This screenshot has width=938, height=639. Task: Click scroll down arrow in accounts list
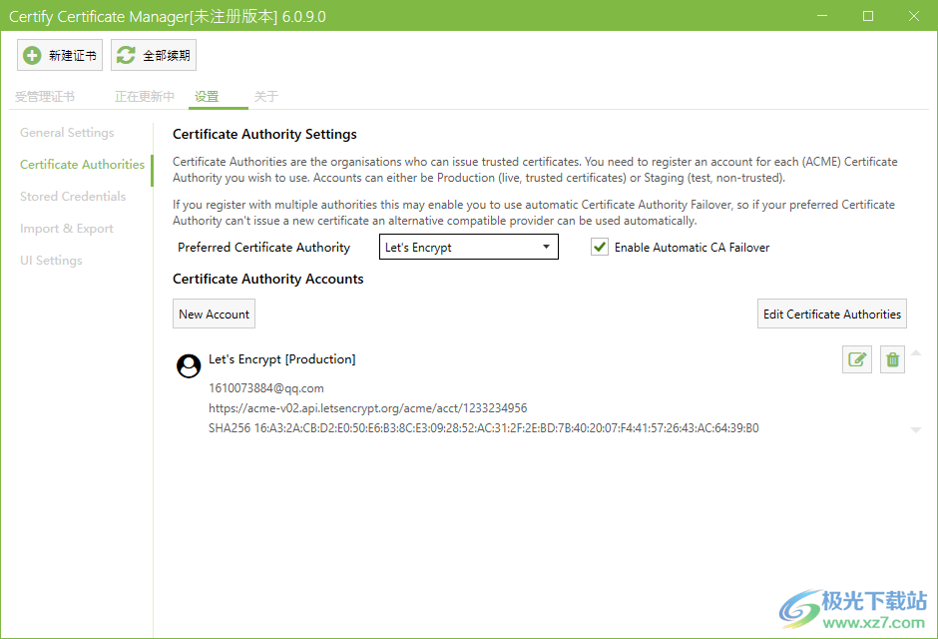point(916,429)
